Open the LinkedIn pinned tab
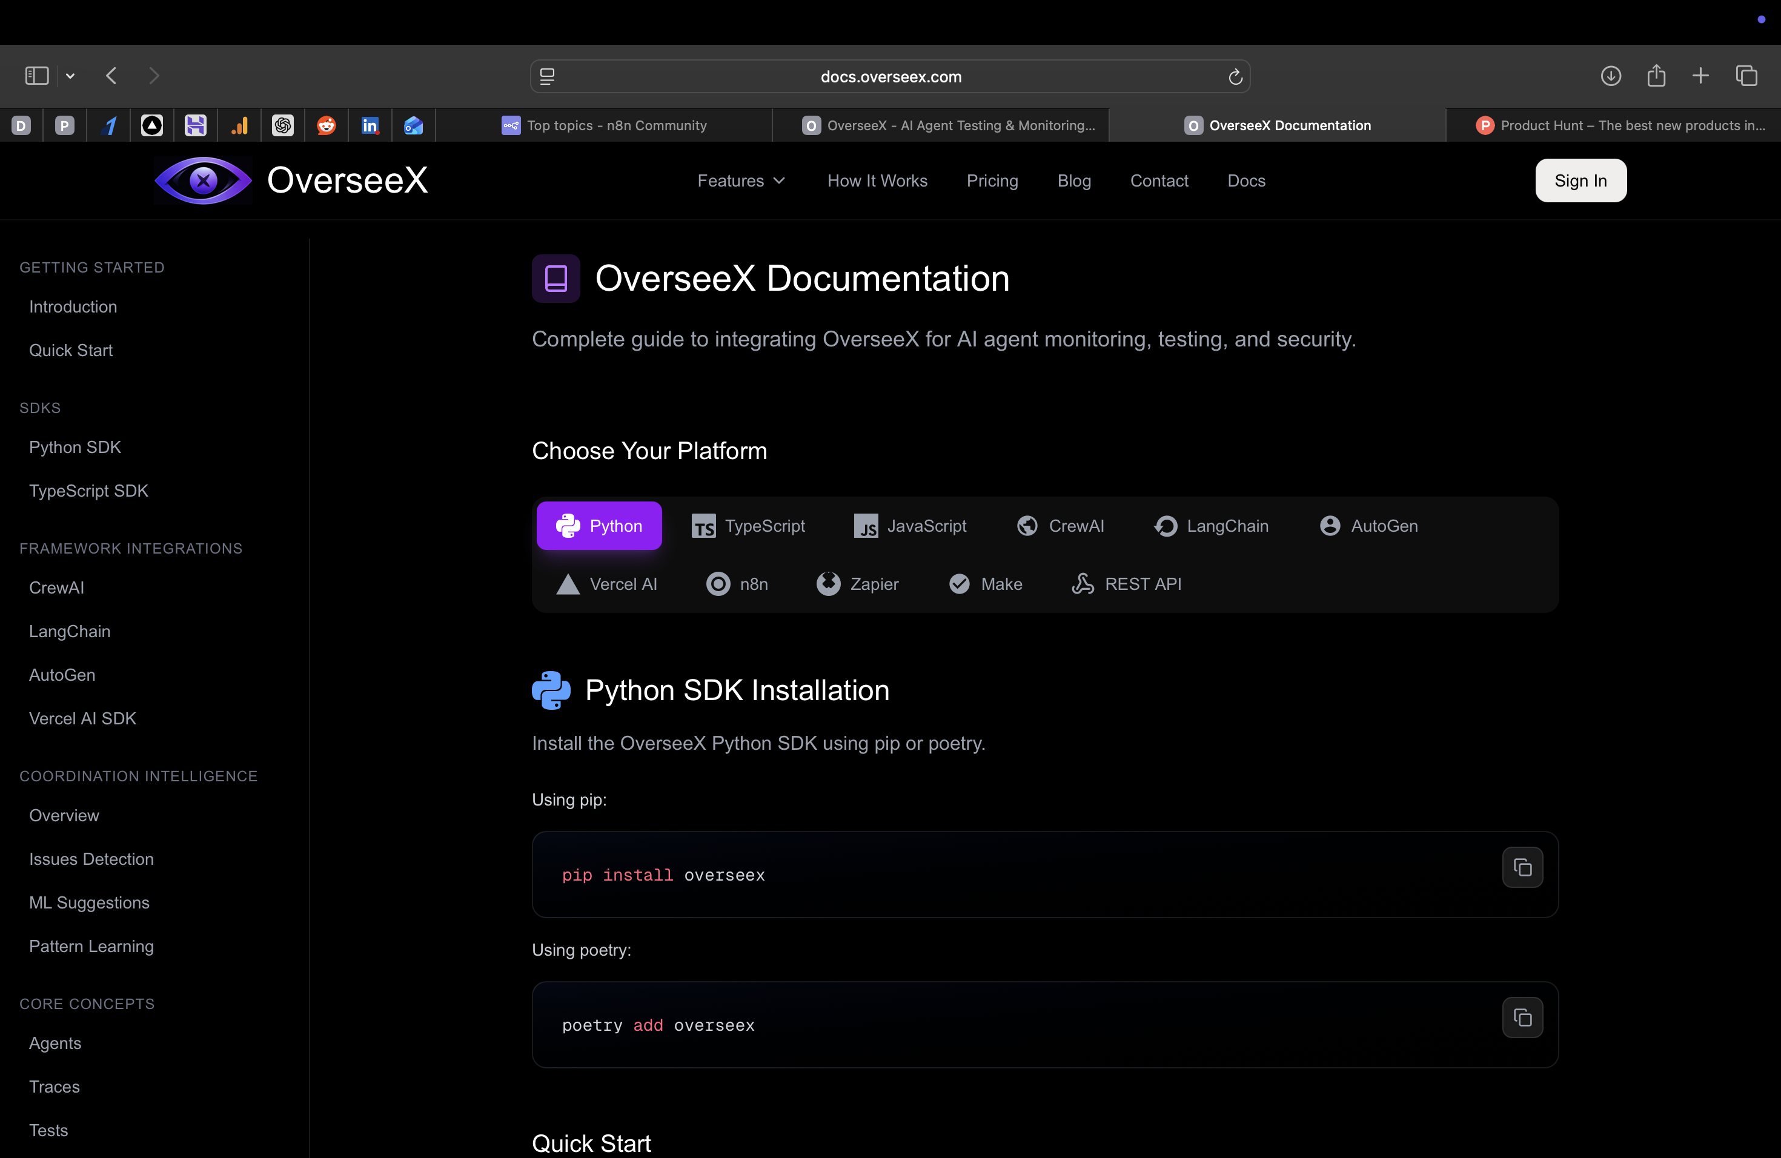Image resolution: width=1781 pixels, height=1158 pixels. pyautogui.click(x=370, y=125)
